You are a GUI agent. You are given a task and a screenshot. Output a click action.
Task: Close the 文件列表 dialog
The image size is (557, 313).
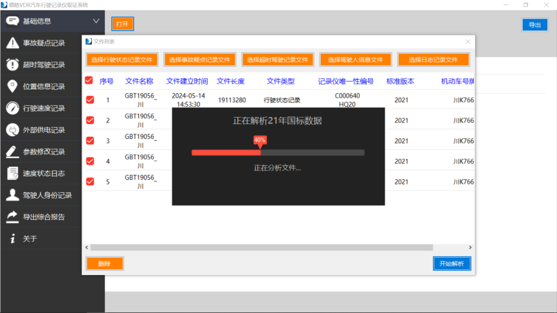(x=468, y=42)
